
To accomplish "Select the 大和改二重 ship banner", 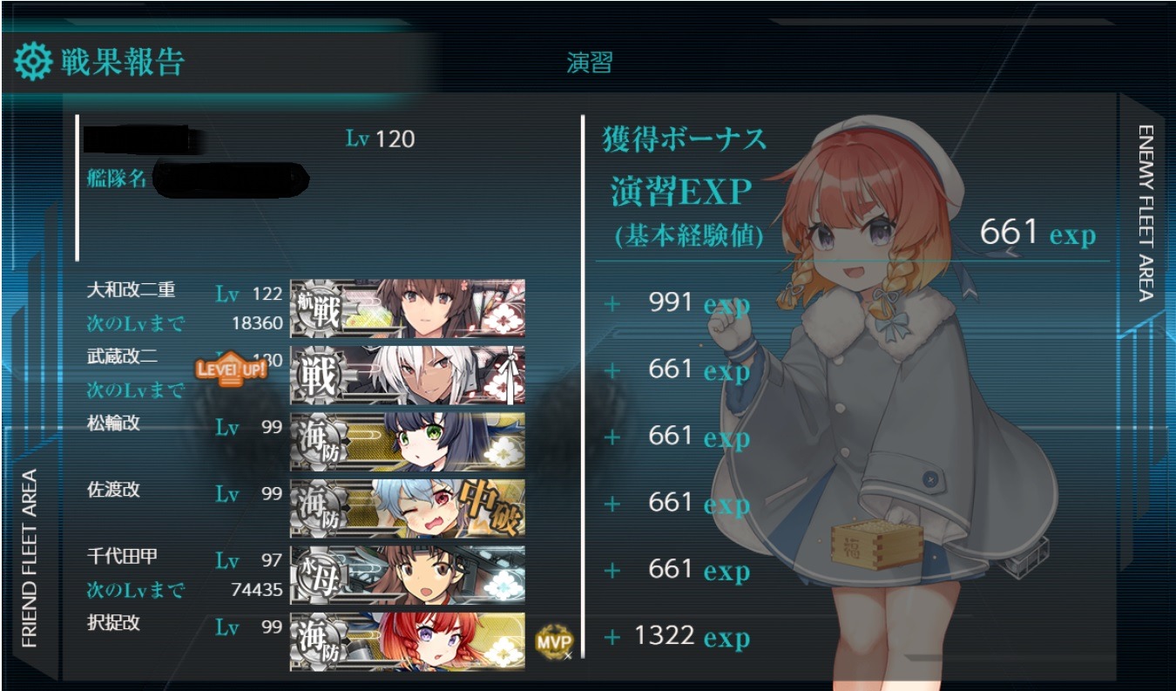I will coord(408,308).
